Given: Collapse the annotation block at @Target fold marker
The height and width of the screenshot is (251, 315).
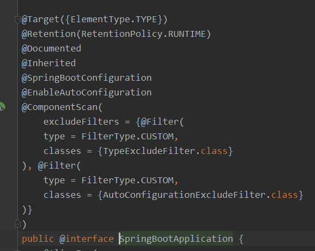Looking at the screenshot, I should tap(17, 20).
